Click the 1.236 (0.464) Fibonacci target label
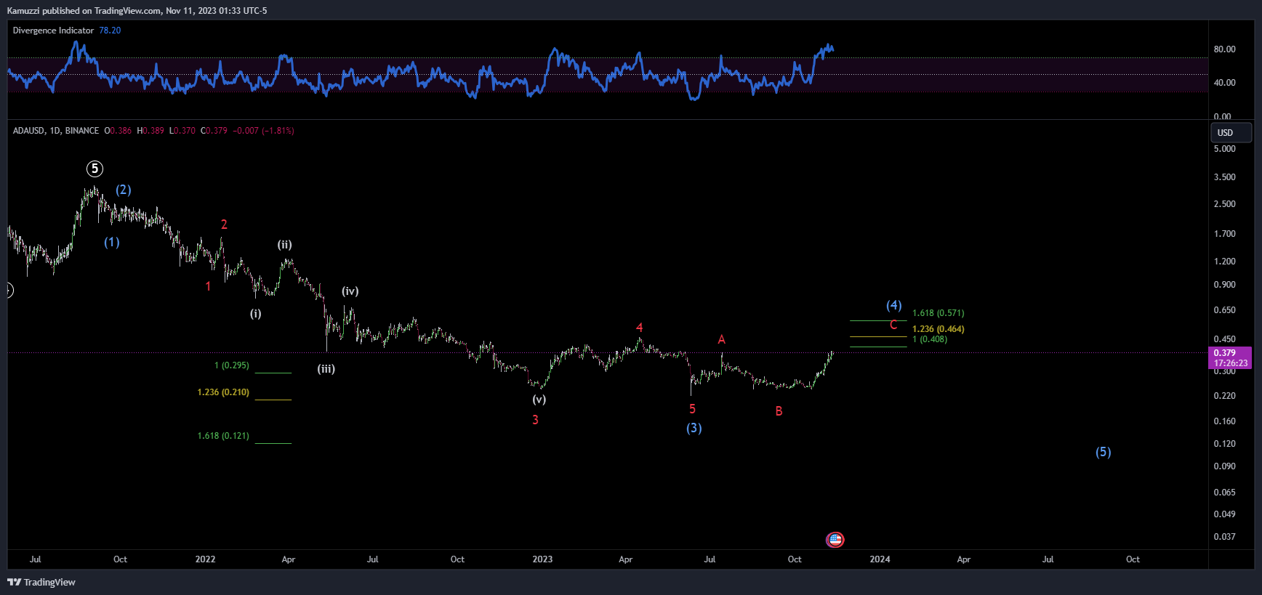This screenshot has height=595, width=1262. tap(939, 329)
